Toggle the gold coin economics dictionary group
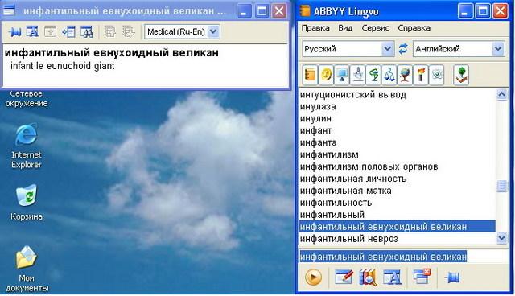 (326, 75)
